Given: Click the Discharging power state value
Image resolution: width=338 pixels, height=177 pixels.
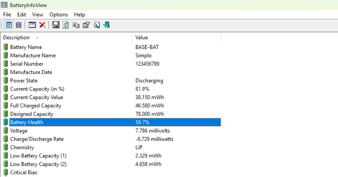Looking at the screenshot, I should pyautogui.click(x=149, y=81).
